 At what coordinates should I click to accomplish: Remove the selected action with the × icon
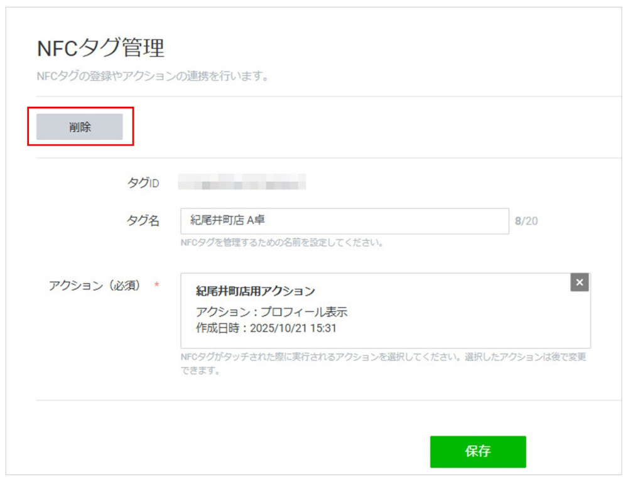pyautogui.click(x=579, y=283)
